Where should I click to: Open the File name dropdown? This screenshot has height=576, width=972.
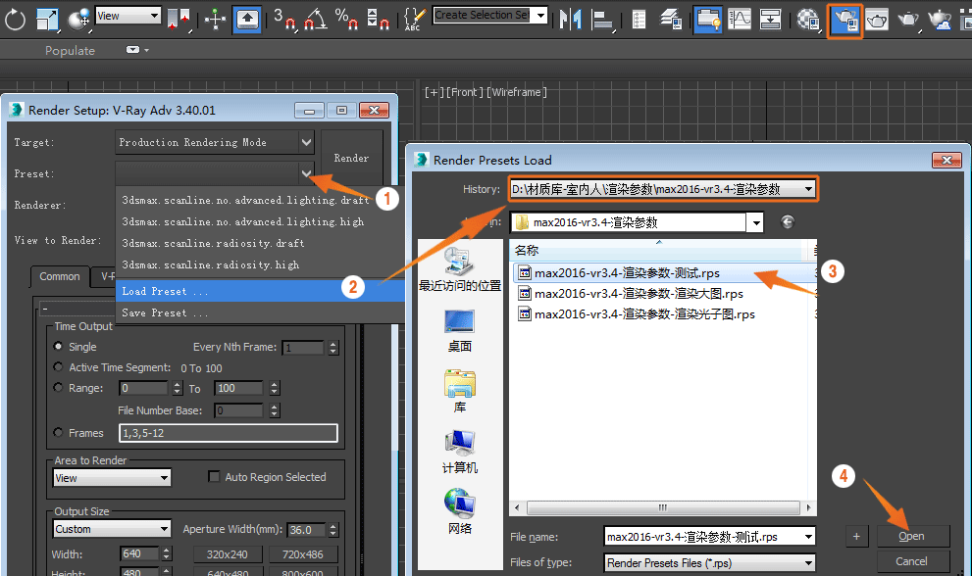click(808, 537)
